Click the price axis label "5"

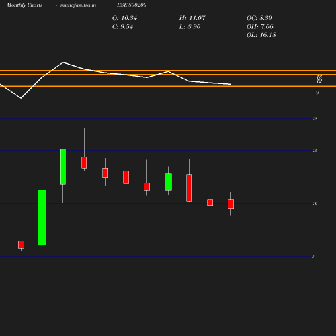[x=314, y=257]
